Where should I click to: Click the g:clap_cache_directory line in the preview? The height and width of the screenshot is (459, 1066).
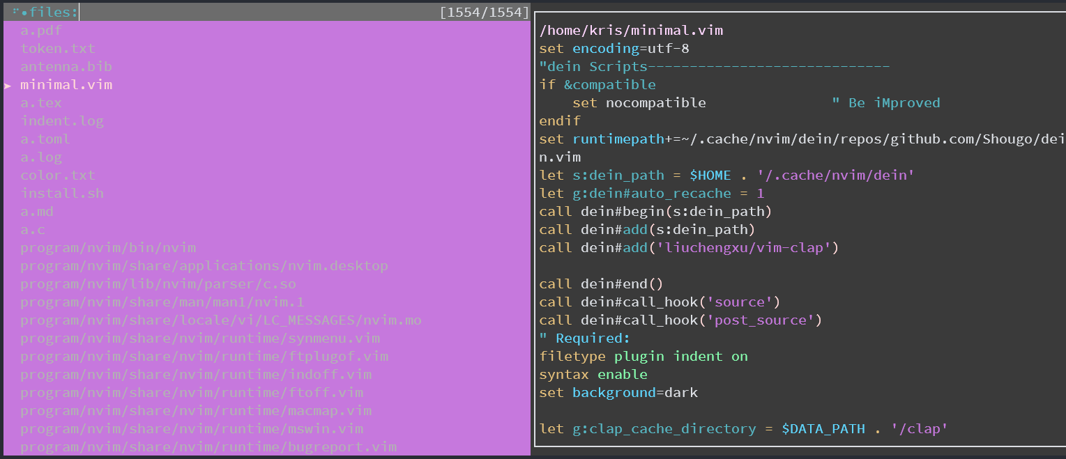click(741, 428)
